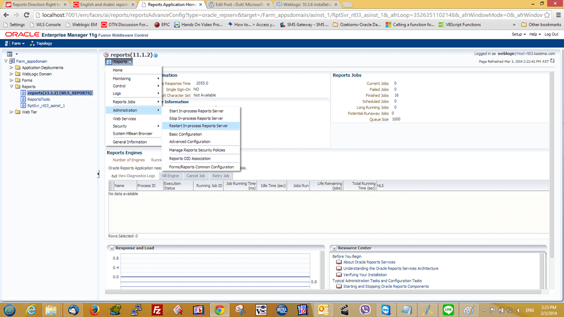Viewport: 564px width, 317px height.
Task: Open the Reports dropdown button
Action: [x=119, y=62]
